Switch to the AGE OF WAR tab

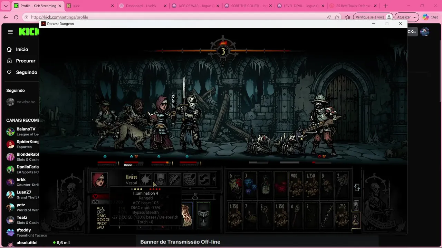pyautogui.click(x=195, y=6)
